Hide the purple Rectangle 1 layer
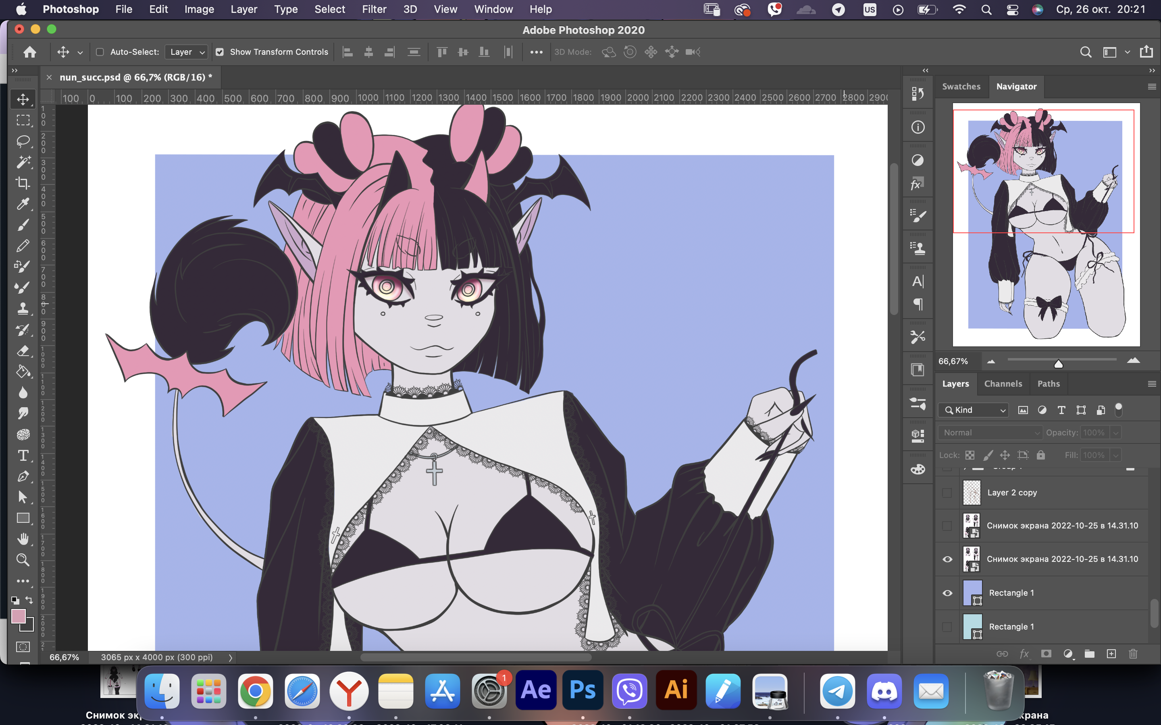 coord(947,593)
